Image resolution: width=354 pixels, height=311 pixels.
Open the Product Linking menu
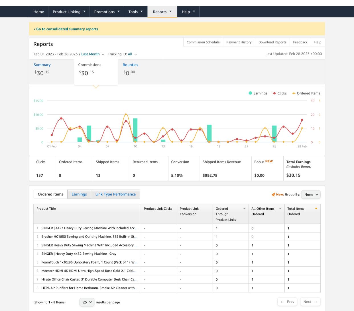[x=69, y=12]
